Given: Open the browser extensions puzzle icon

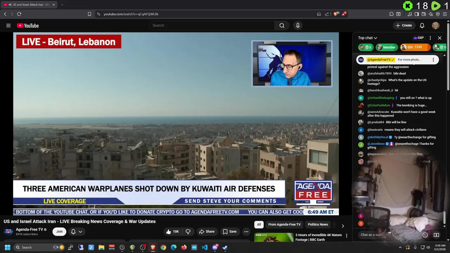Looking at the screenshot, I should 391,14.
